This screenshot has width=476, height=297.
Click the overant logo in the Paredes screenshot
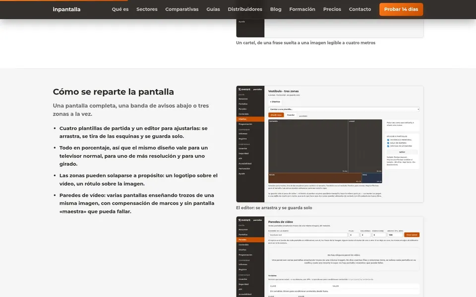point(244,220)
